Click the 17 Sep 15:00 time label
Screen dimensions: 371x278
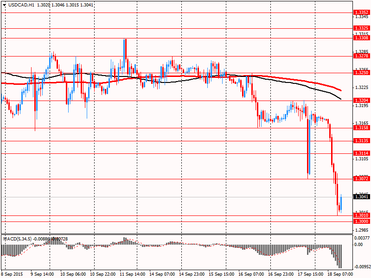[x=310, y=274]
